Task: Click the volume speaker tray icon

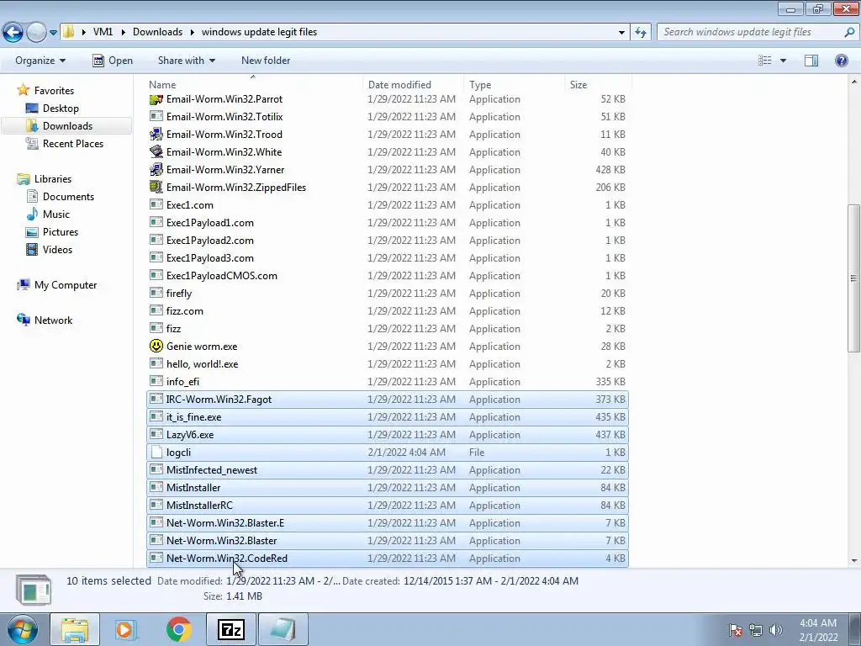Action: [775, 630]
